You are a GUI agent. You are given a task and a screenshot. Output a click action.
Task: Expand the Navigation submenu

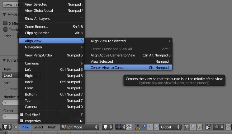tap(51, 47)
